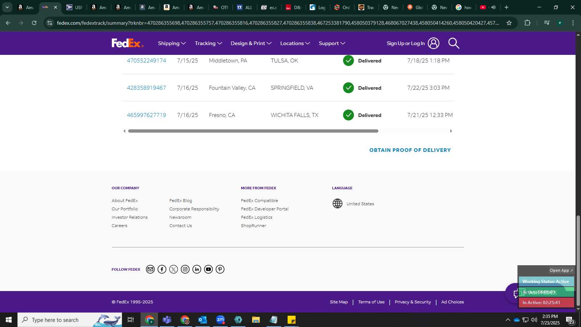Open the search magnifier in FedEx header
Screen dimensions: 581x327
click(454, 43)
